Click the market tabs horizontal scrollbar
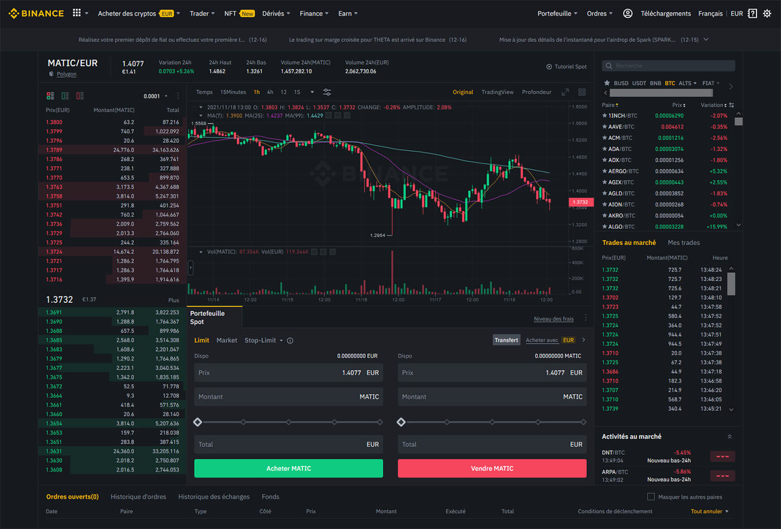781x529 pixels. [661, 93]
